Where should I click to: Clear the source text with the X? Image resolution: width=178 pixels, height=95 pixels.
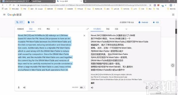click(x=84, y=36)
